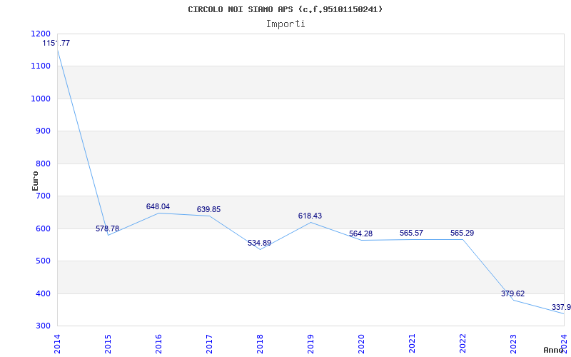Click the 2022 x-axis year label

click(462, 343)
